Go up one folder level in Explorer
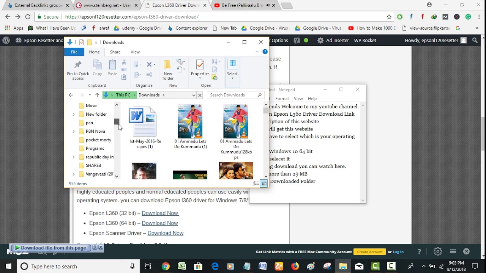 pos(97,95)
